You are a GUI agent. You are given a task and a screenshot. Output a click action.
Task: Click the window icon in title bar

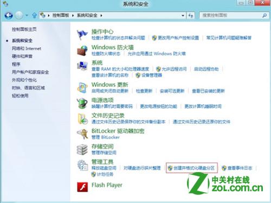coord(5,3)
